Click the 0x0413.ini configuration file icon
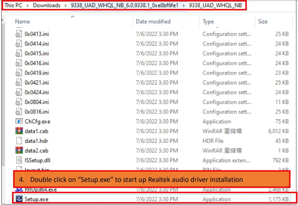Screen dimensions: 298x205 point(19,34)
